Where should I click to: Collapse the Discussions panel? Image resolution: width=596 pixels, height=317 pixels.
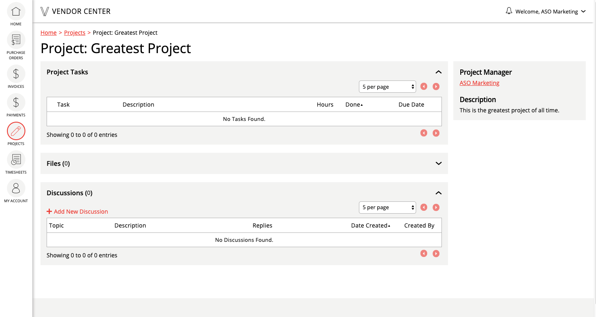(x=439, y=193)
